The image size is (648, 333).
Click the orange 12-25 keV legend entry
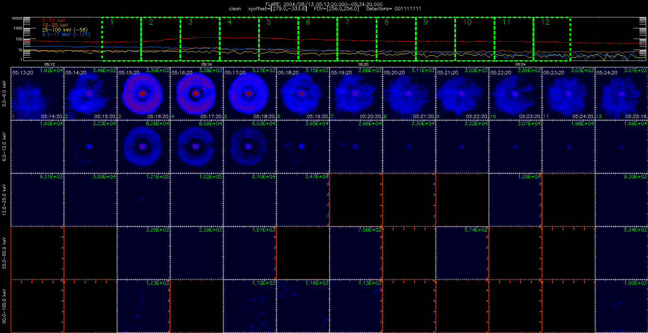point(55,25)
